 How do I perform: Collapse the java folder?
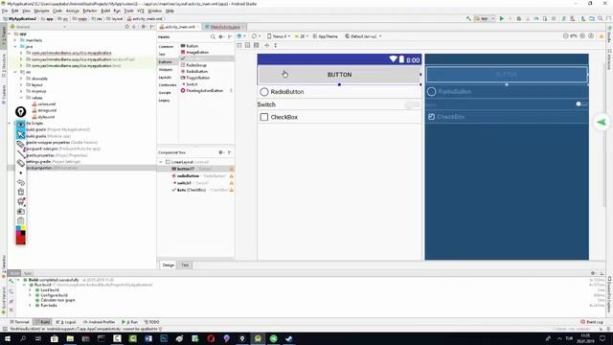click(x=15, y=46)
